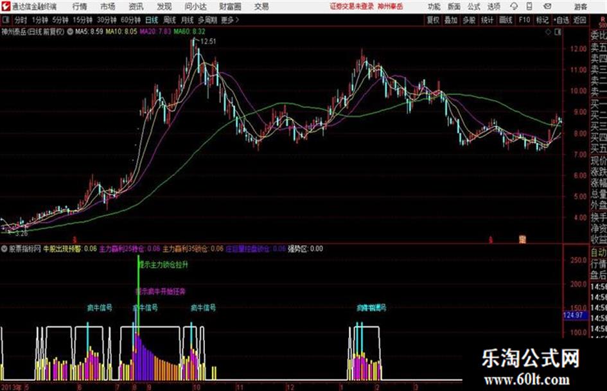The height and width of the screenshot is (391, 607).
Task: Click the 通达信 red logo icon
Action: point(5,6)
